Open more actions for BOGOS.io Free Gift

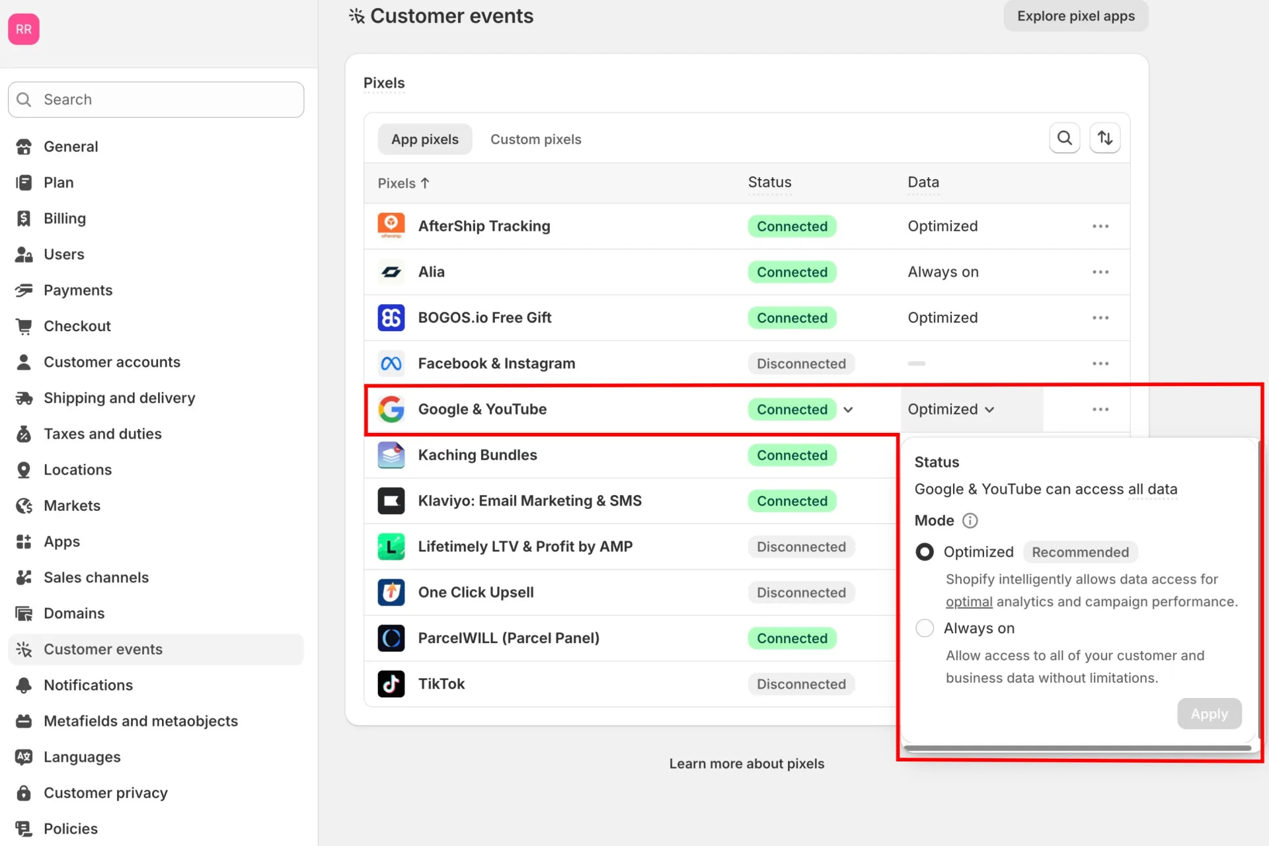[x=1100, y=318]
